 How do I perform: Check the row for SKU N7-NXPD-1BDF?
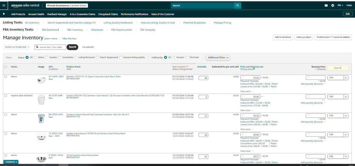(6, 77)
